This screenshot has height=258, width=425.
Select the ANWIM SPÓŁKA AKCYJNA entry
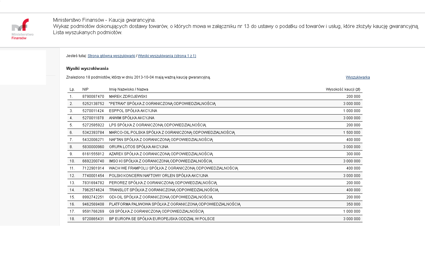tap(132, 118)
